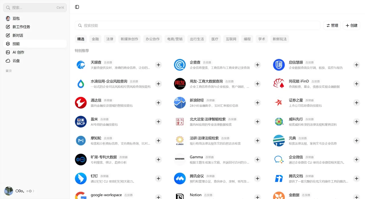Click the 旷湖-专利大数据 logo icon

point(81,160)
